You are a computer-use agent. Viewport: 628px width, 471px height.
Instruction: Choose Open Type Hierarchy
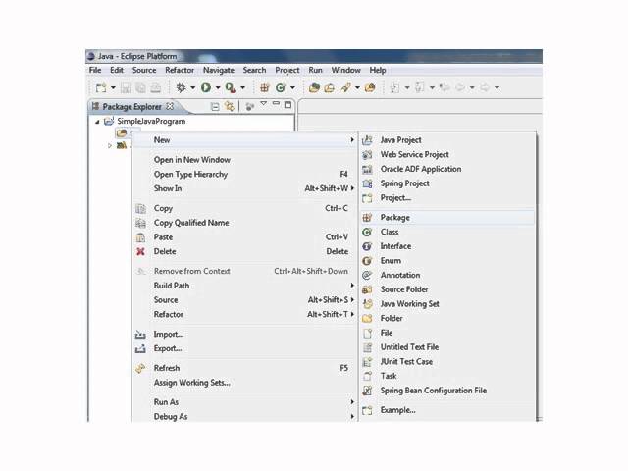(x=244, y=175)
